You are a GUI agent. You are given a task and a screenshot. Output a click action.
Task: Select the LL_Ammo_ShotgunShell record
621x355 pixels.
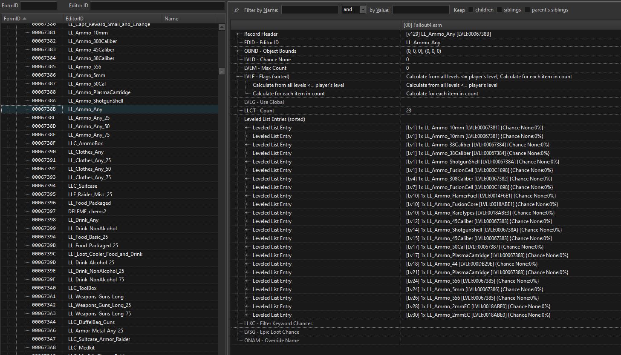95,101
